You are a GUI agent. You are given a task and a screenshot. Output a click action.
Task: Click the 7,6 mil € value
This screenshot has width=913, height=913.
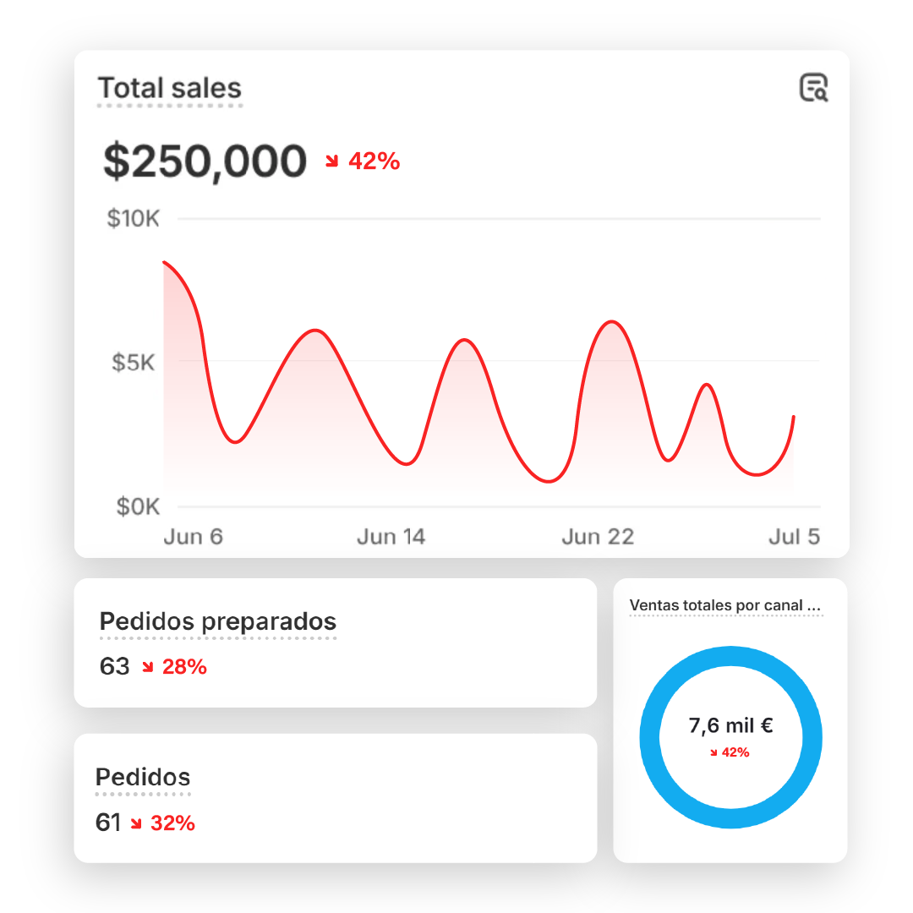[x=730, y=725]
